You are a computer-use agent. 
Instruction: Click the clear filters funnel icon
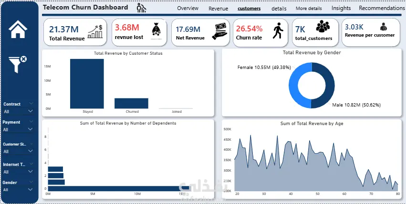(x=18, y=64)
